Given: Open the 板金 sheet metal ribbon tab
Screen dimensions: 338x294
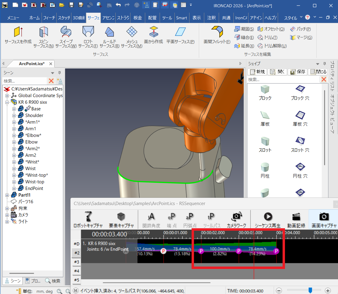Looking at the screenshot, I should click(x=138, y=18).
